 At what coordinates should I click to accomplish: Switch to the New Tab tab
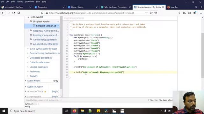click(x=174, y=7)
